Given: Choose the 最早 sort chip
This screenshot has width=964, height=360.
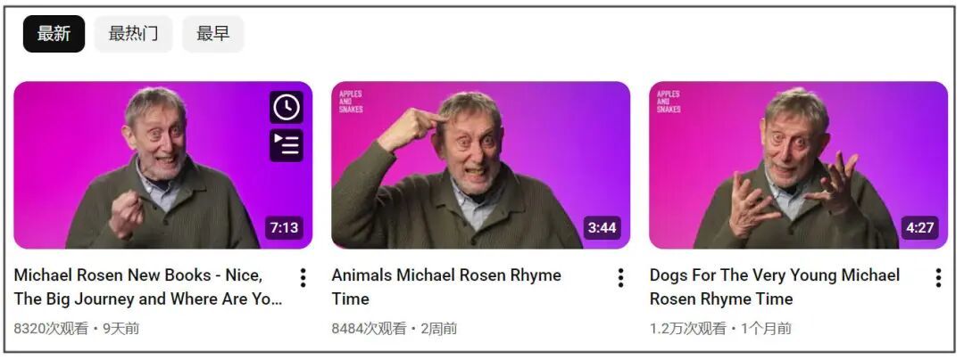Looking at the screenshot, I should [213, 34].
